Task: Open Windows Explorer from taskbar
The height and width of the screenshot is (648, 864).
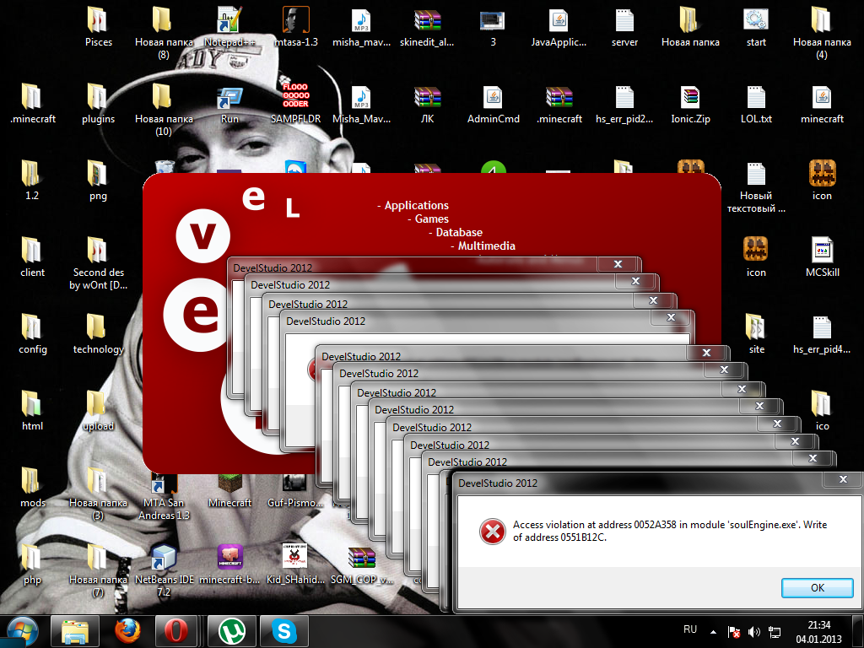Action: pyautogui.click(x=75, y=631)
